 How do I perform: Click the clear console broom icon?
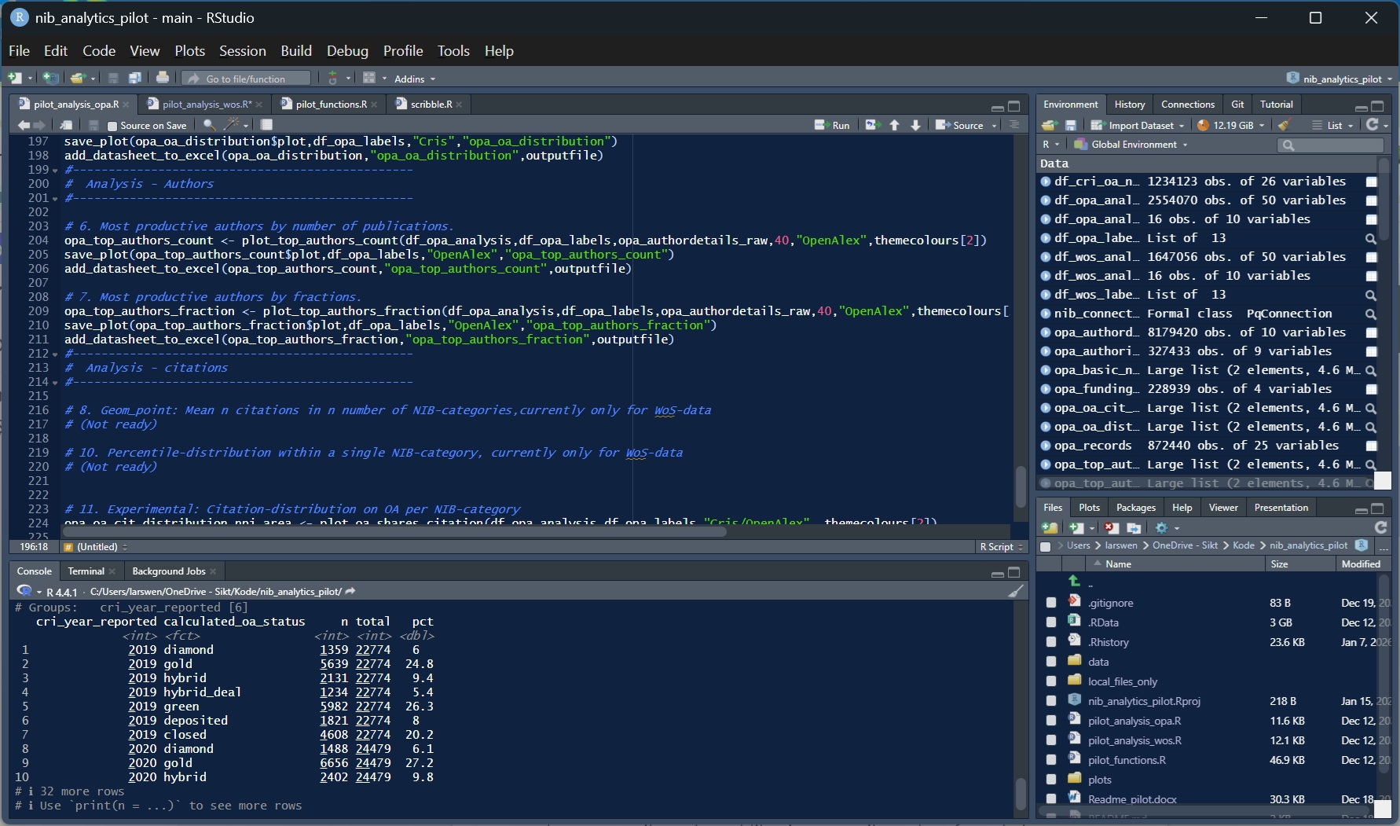click(x=1016, y=591)
